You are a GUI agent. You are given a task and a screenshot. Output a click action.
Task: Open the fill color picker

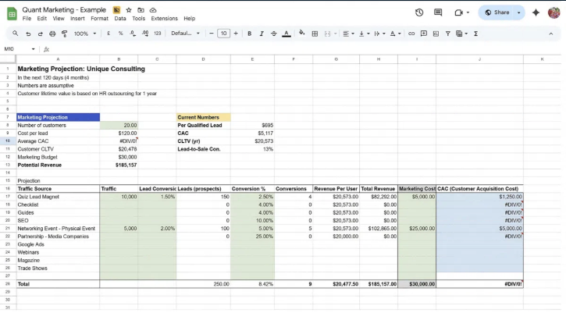pos(302,34)
